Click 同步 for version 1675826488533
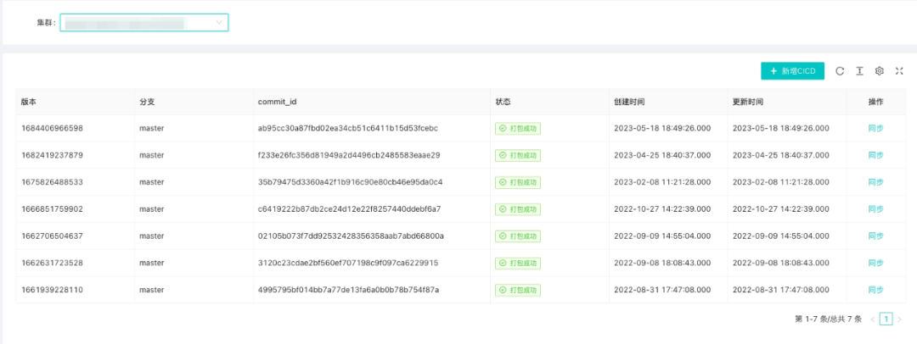 click(x=875, y=182)
